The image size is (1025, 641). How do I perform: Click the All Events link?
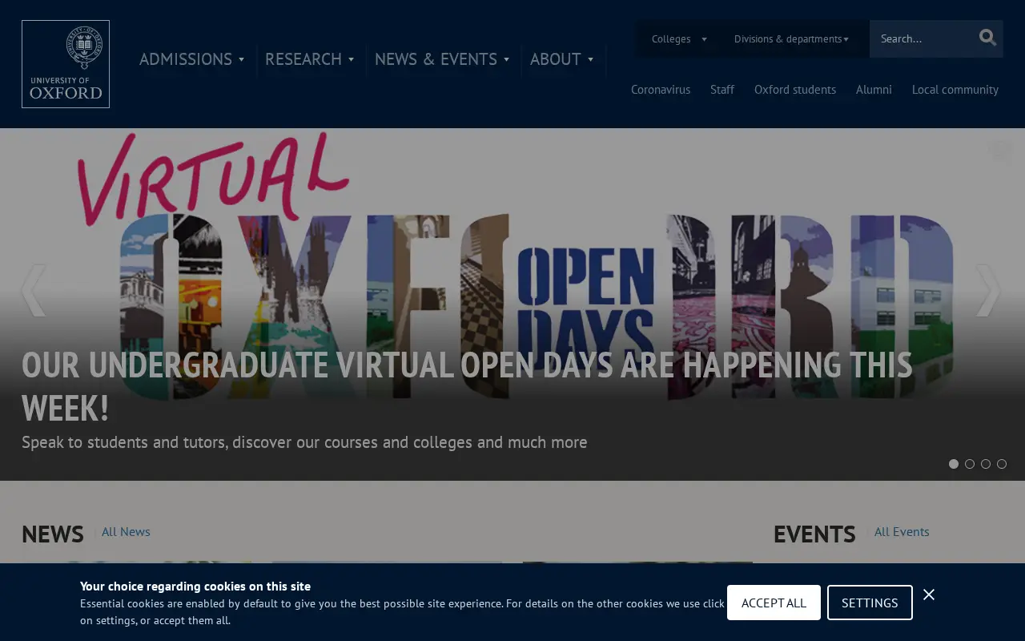[x=902, y=532]
